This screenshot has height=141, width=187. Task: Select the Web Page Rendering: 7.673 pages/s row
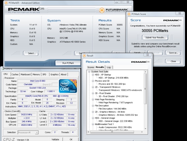point(116,103)
